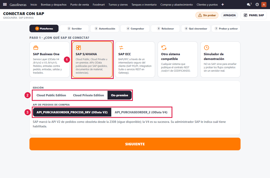The width and height of the screenshot is (270, 178).
Task: Click the EDICIÓN label
Action: pos(38,88)
